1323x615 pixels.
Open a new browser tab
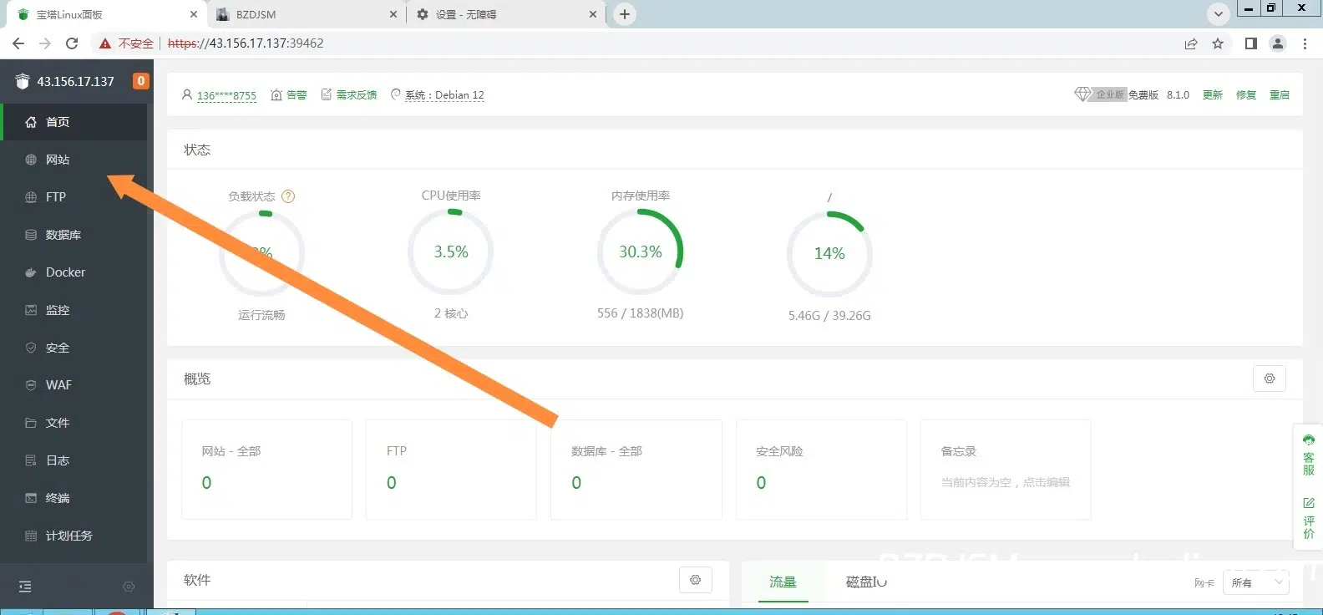(624, 14)
